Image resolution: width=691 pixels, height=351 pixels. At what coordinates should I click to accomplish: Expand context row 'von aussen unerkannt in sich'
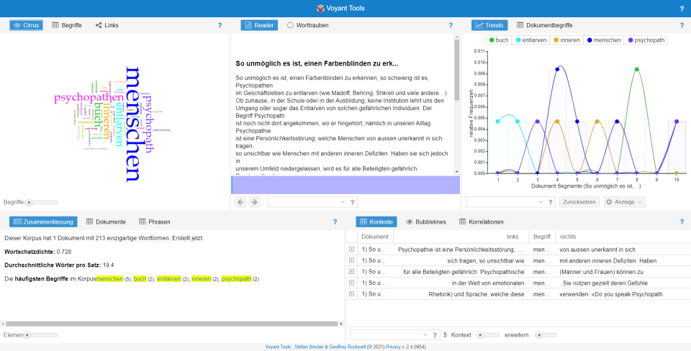click(x=351, y=250)
